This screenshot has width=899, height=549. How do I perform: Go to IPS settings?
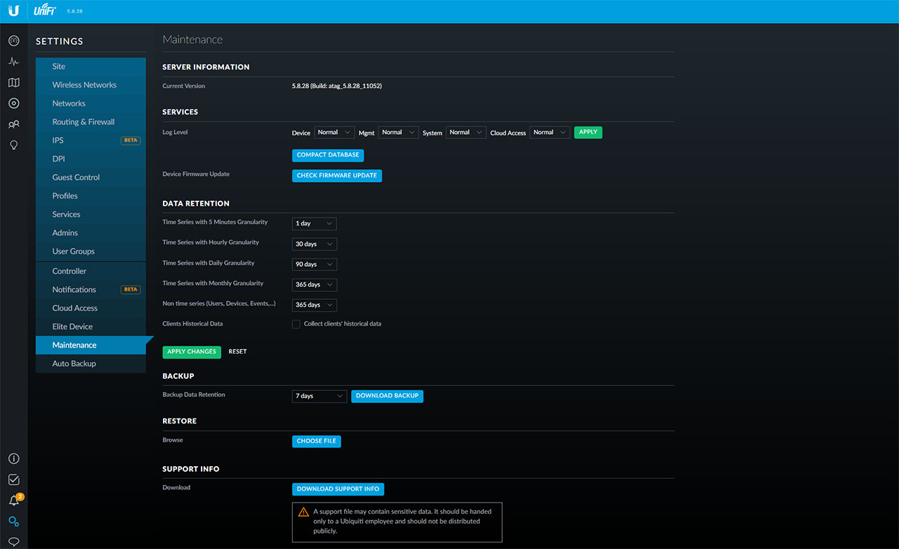(x=91, y=140)
